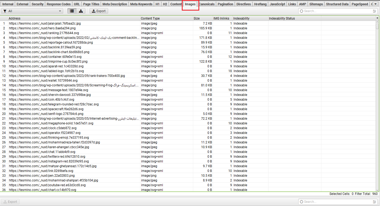This screenshot has height=206, width=380.
Task: Open top search filter options icon
Action: (374, 11)
